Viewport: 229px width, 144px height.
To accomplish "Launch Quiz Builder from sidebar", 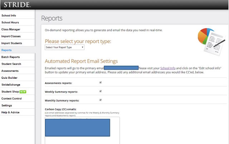I will coord(9,78).
